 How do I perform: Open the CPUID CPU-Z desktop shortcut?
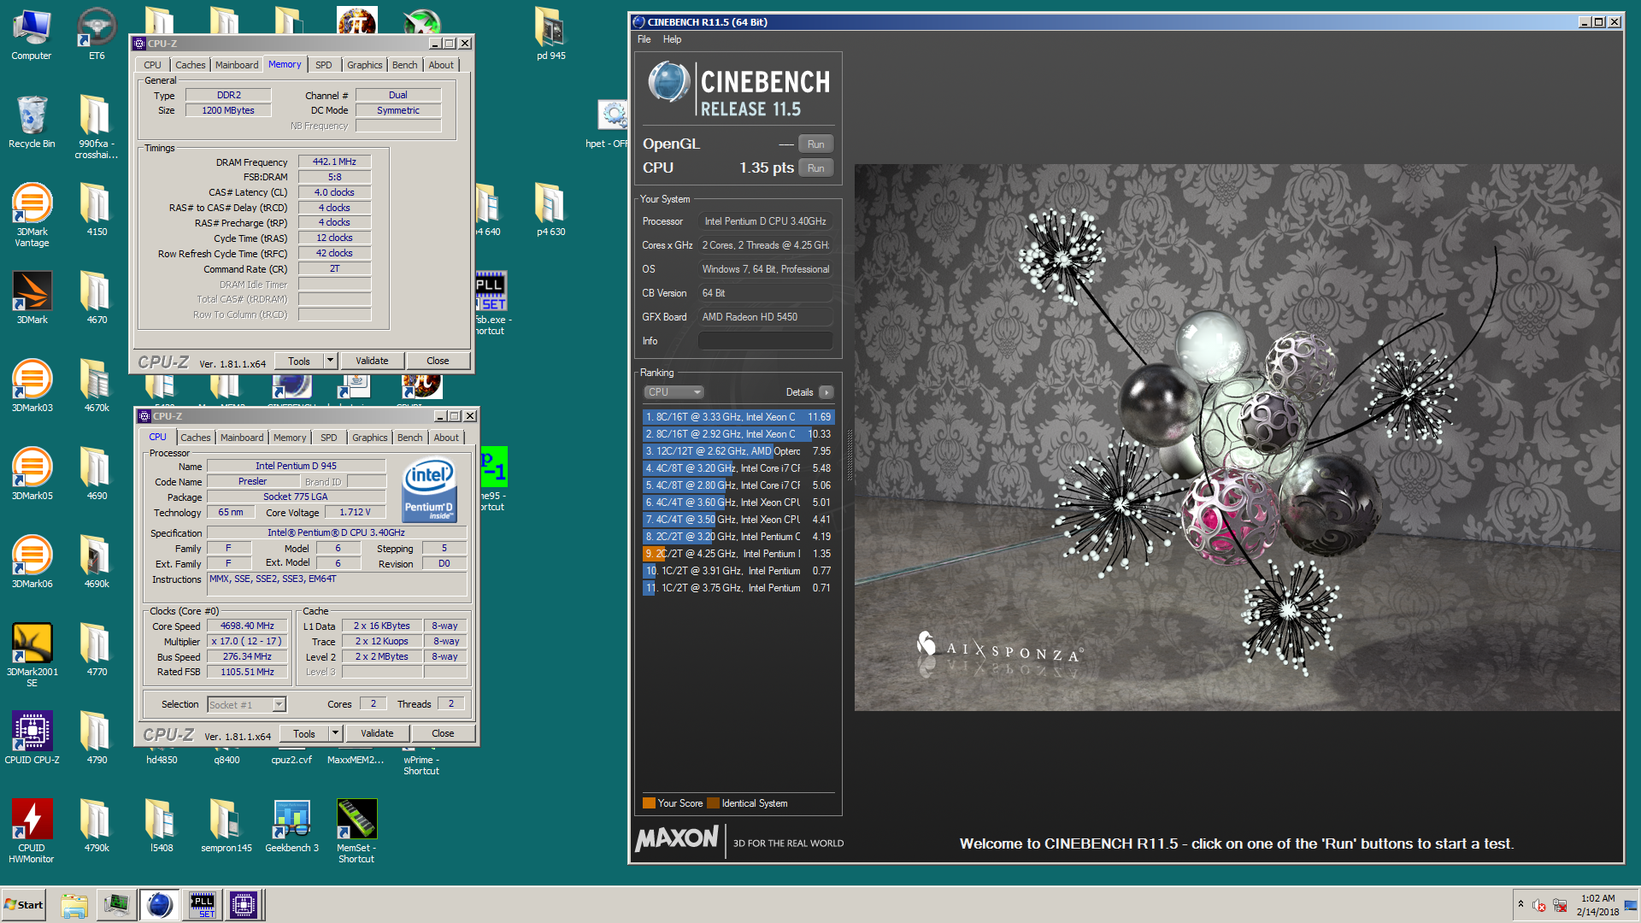(32, 738)
